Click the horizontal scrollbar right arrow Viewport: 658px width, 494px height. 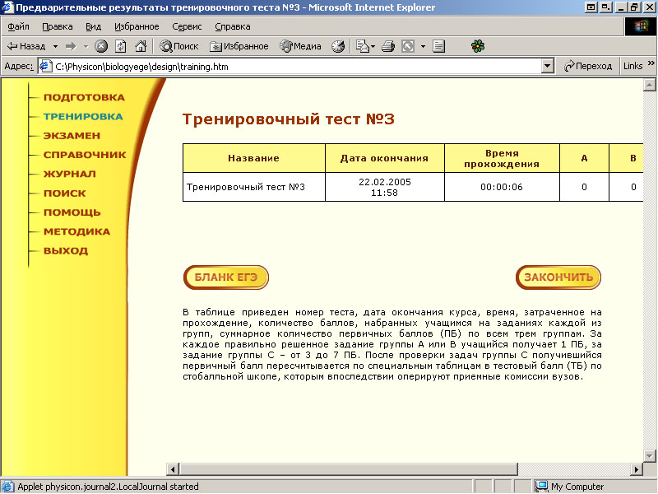pyautogui.click(x=637, y=469)
